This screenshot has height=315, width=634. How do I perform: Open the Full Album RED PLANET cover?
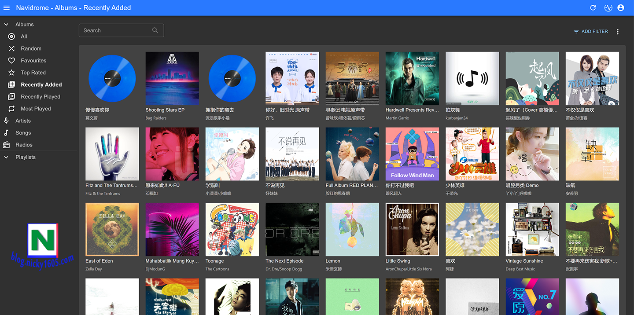[352, 154]
